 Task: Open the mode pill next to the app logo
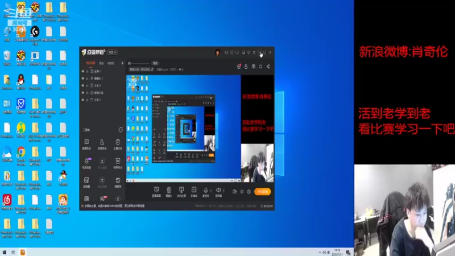click(x=112, y=52)
